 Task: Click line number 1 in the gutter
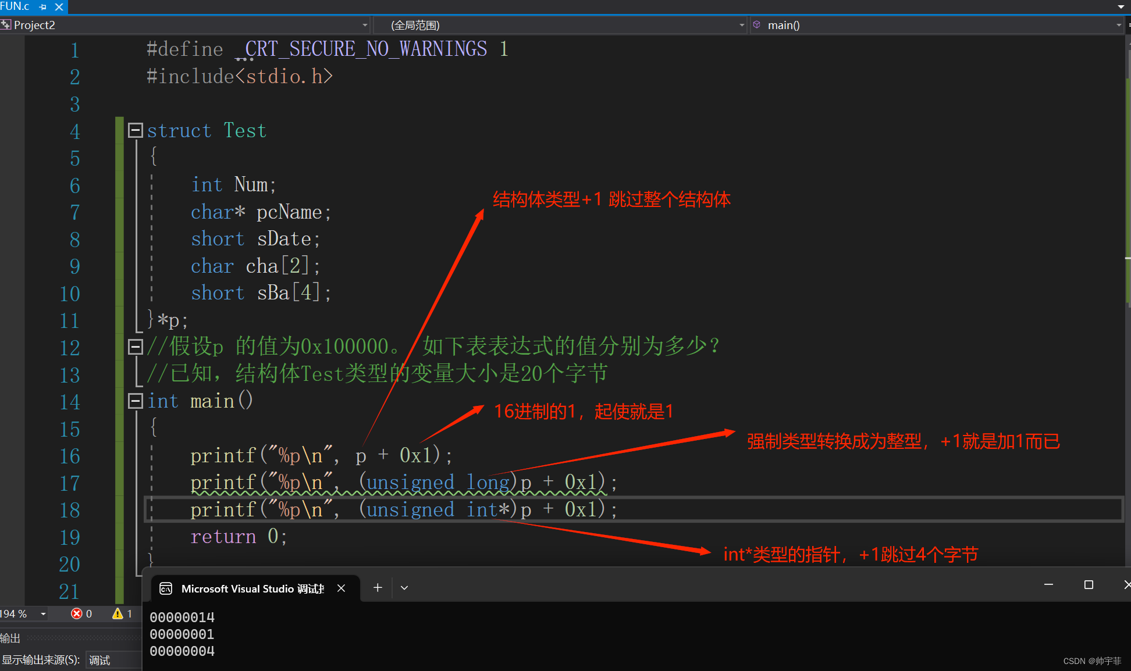tap(75, 50)
